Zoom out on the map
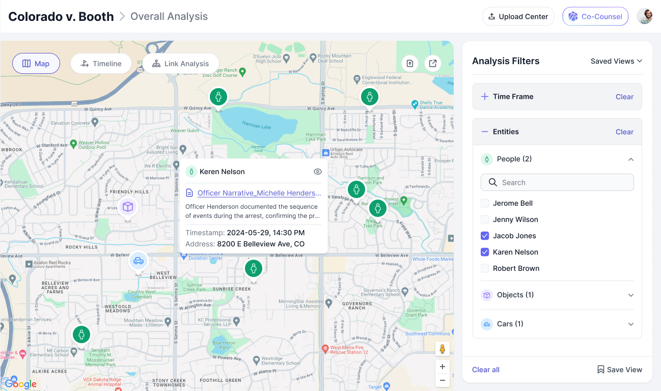Image resolution: width=661 pixels, height=391 pixels. click(x=442, y=380)
